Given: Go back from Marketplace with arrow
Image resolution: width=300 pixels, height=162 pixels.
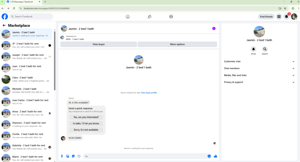Looking at the screenshot, I should [4, 25].
